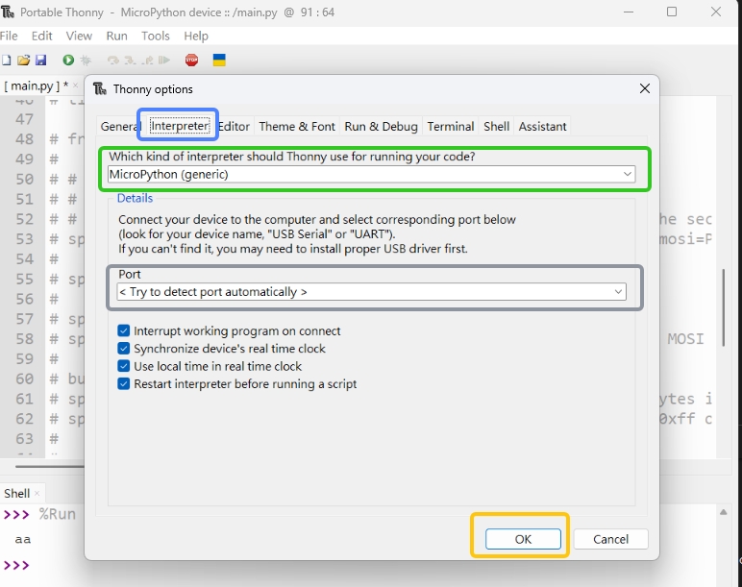Viewport: 742px width, 587px height.
Task: Open the Assistant tab
Action: [x=542, y=126]
